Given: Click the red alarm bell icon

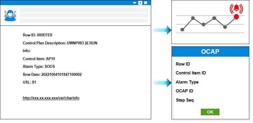Looking at the screenshot, I should point(236,9).
